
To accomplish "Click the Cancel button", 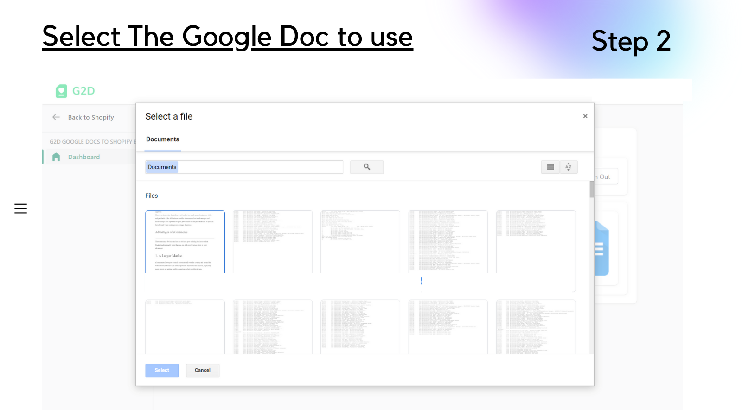I will [x=203, y=370].
